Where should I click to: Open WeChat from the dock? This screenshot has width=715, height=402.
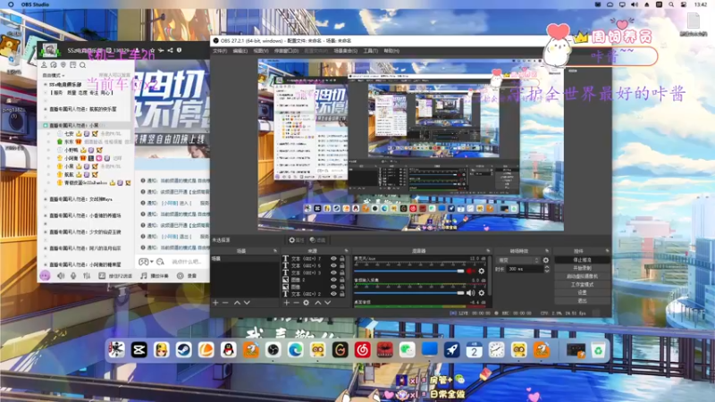(x=408, y=350)
